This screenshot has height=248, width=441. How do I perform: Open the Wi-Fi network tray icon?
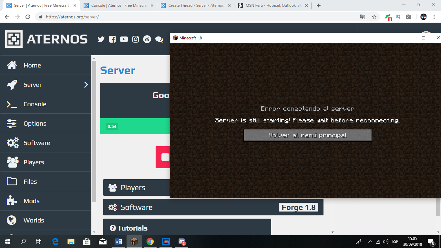tap(378, 242)
